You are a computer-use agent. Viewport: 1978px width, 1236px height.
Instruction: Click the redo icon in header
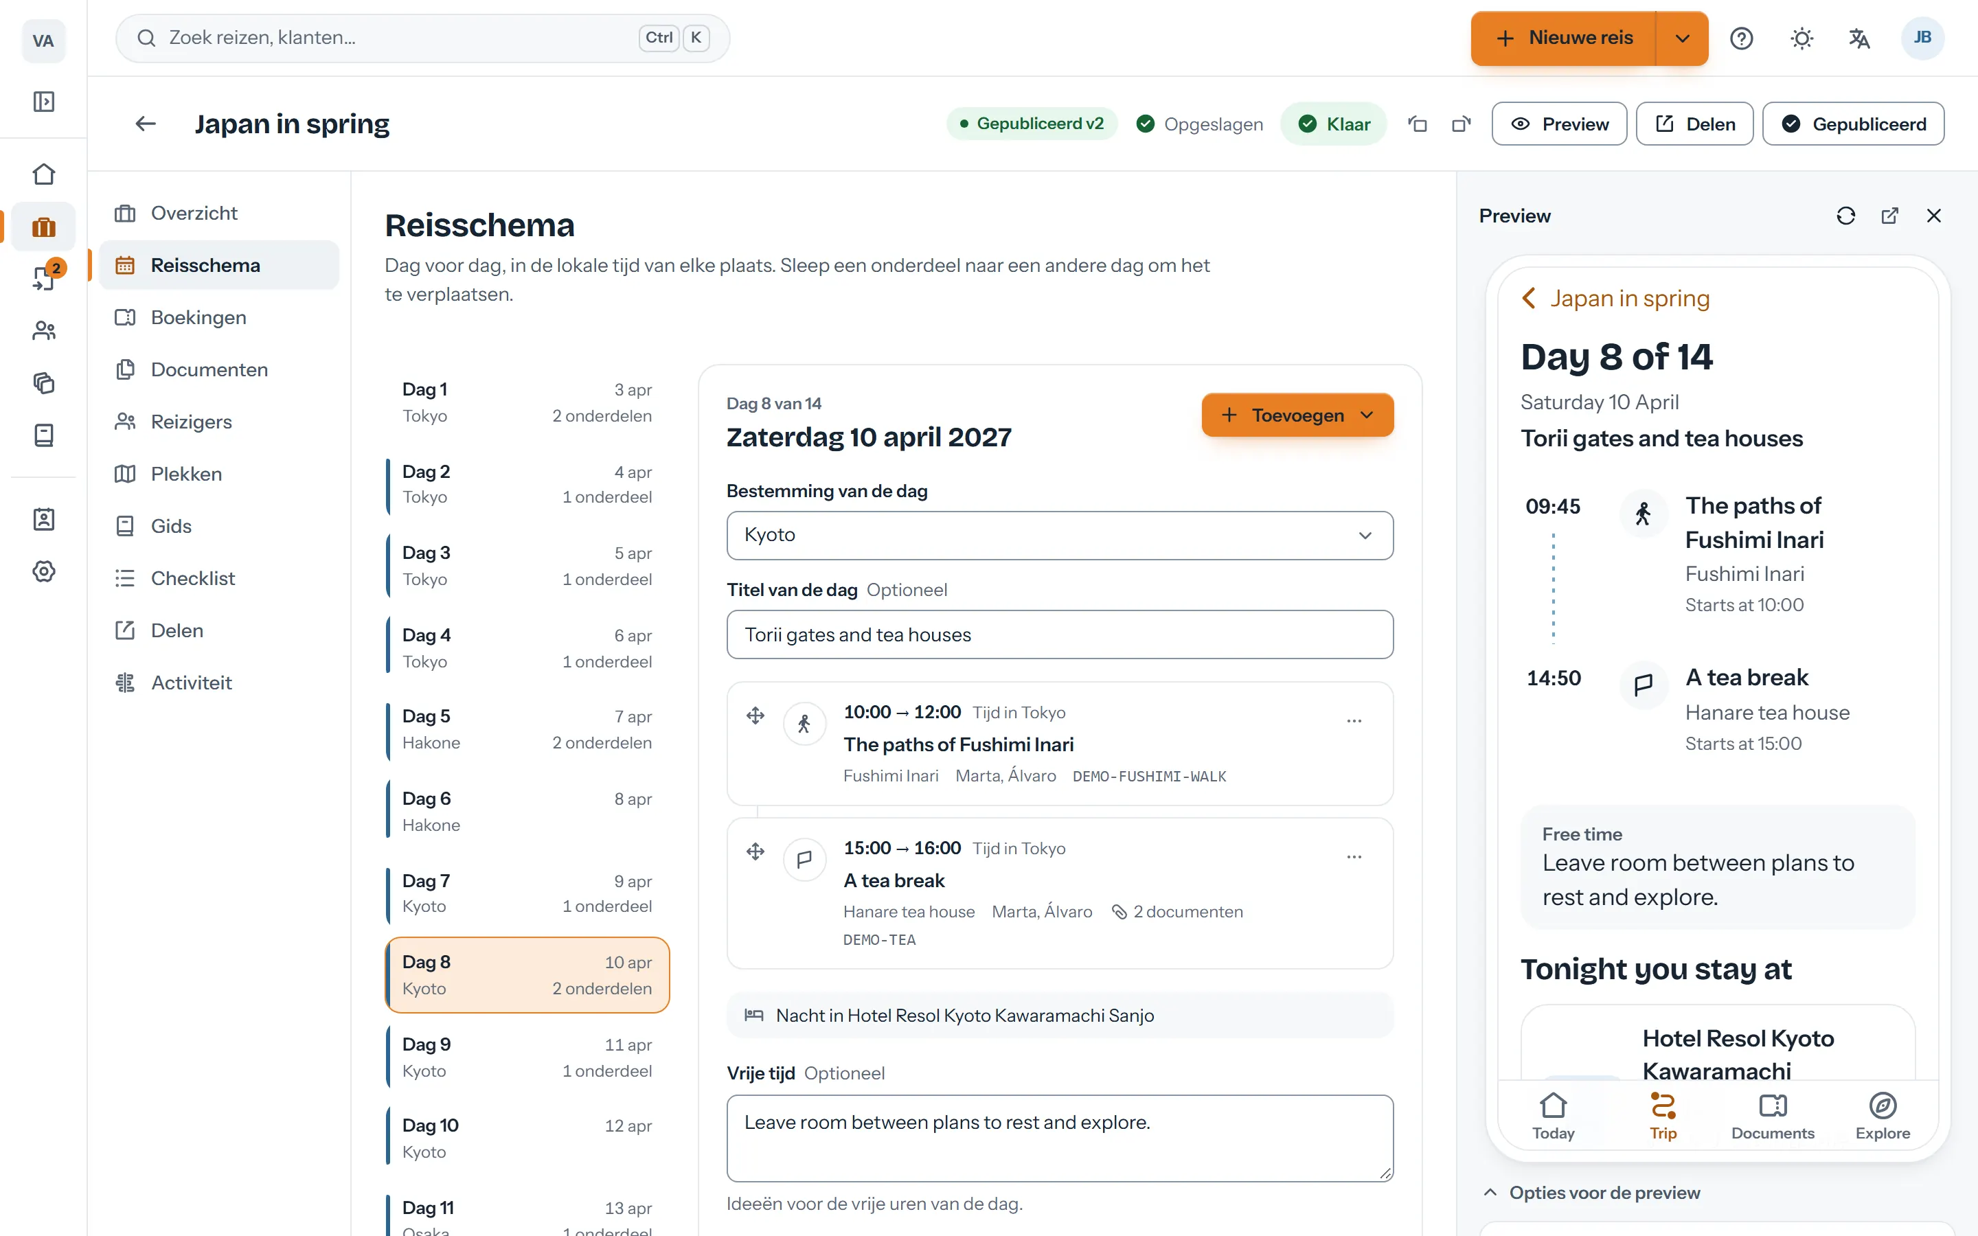1462,124
